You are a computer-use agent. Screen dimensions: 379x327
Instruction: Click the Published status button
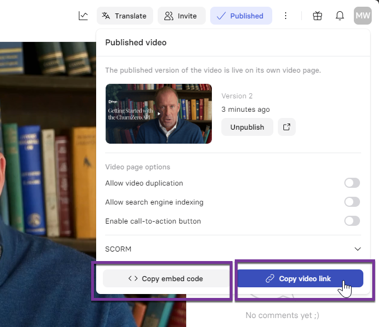point(241,16)
